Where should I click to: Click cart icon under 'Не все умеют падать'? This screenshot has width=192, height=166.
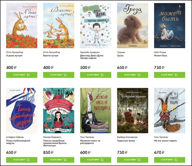(176, 160)
